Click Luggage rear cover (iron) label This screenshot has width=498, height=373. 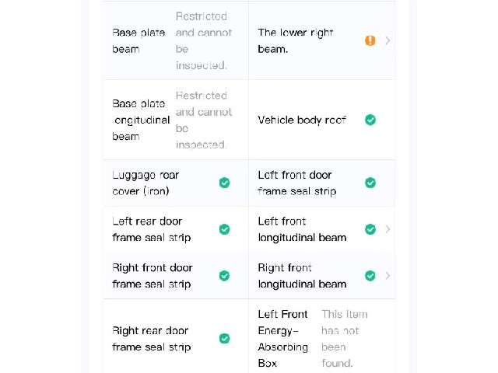click(146, 183)
